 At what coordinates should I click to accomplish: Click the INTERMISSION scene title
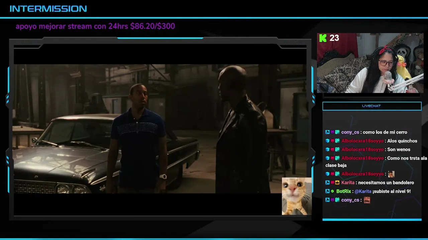point(48,9)
